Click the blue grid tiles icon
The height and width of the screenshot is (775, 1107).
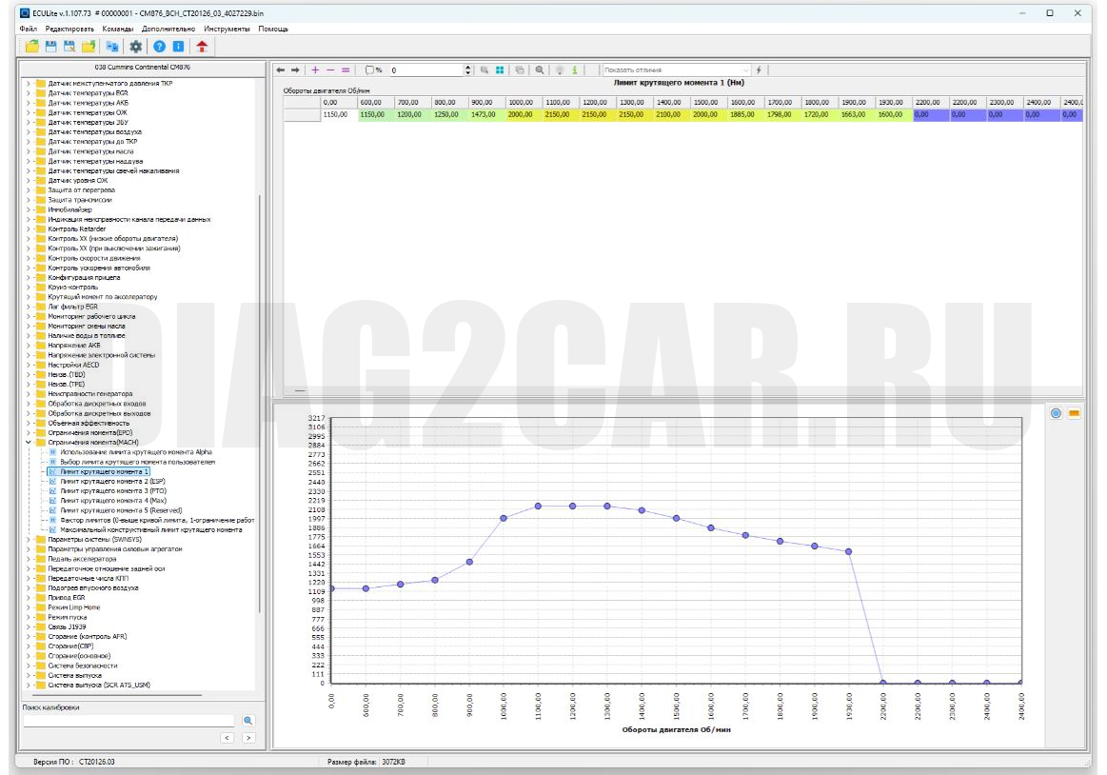point(500,70)
